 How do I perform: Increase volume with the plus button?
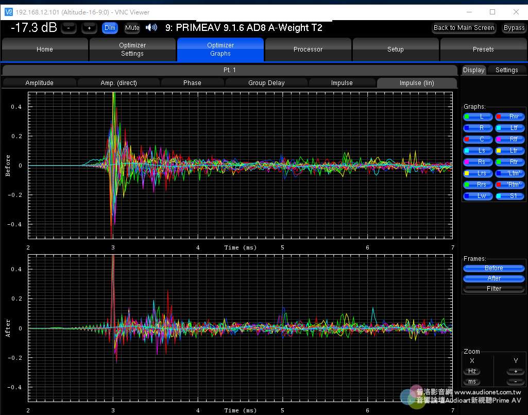coord(89,28)
